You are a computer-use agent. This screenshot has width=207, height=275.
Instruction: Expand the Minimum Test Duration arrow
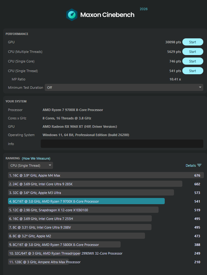coord(200,87)
